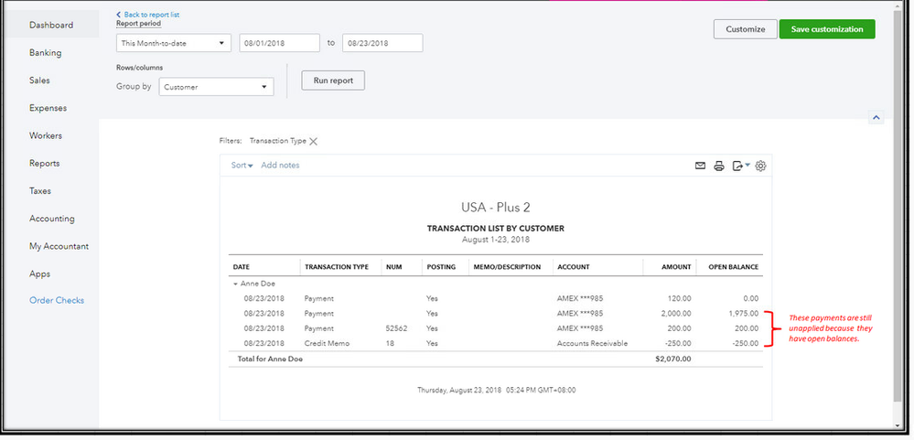Open report settings gear icon
This screenshot has width=914, height=440.
760,166
